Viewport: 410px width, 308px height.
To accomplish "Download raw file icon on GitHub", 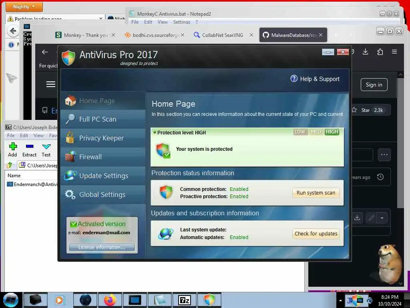I will (x=357, y=218).
